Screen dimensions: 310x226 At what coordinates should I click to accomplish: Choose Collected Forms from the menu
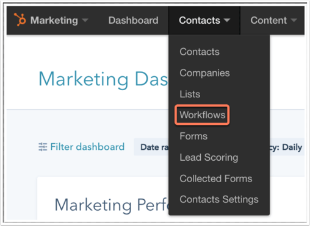click(x=216, y=178)
